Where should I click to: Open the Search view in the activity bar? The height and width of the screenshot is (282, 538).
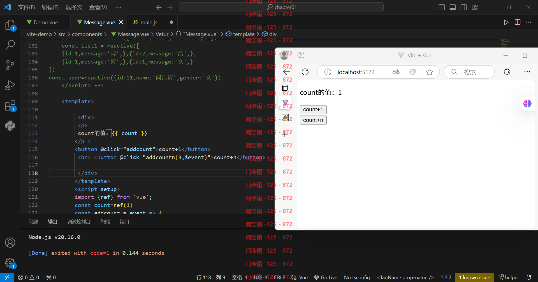10,45
